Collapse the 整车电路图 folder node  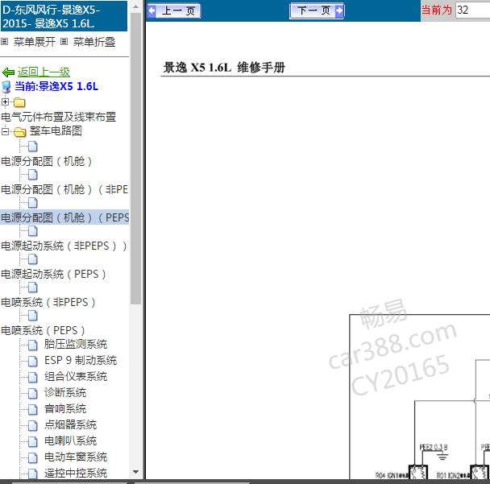coord(5,131)
